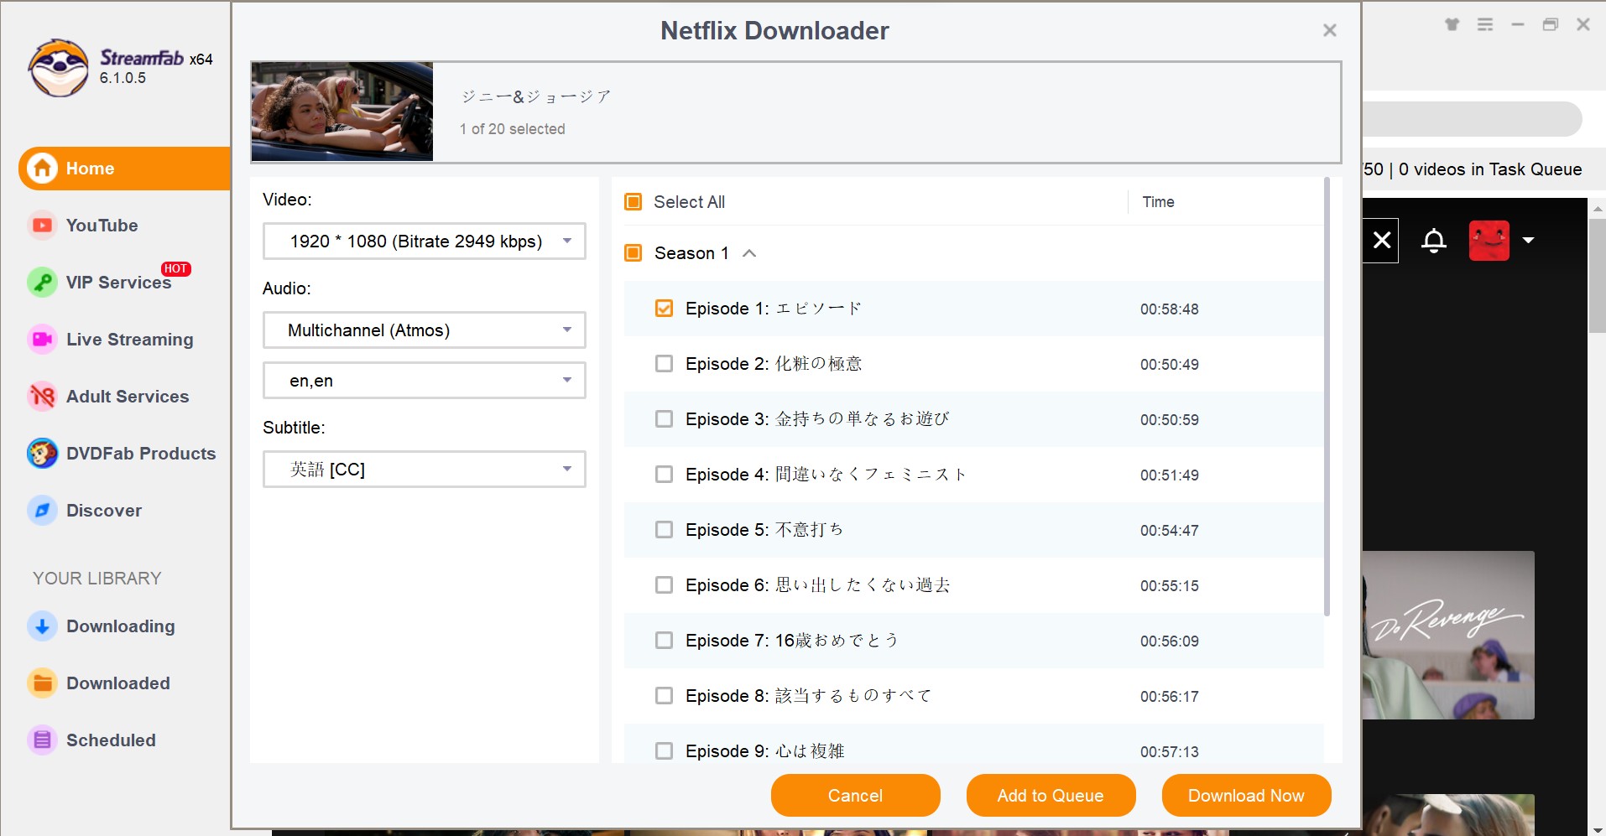Check the Episode 9 checkbox
The width and height of the screenshot is (1606, 836).
pos(664,751)
